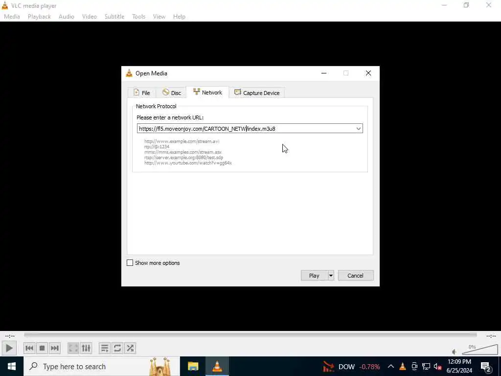Expand the Play button dropdown arrow

tap(331, 276)
